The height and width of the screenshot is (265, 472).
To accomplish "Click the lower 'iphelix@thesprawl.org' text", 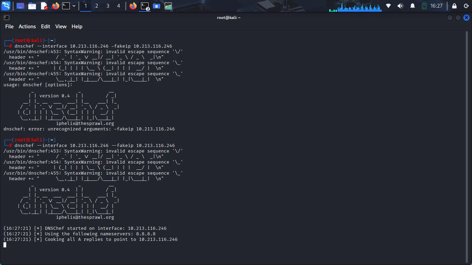I will [x=85, y=217].
